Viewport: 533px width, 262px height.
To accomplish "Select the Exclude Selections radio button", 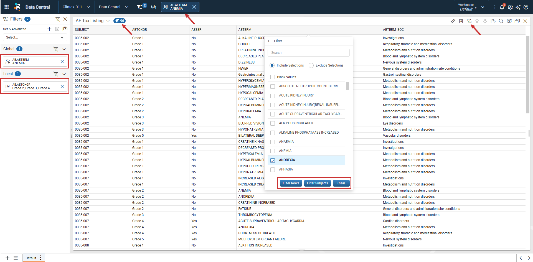I will click(x=311, y=65).
